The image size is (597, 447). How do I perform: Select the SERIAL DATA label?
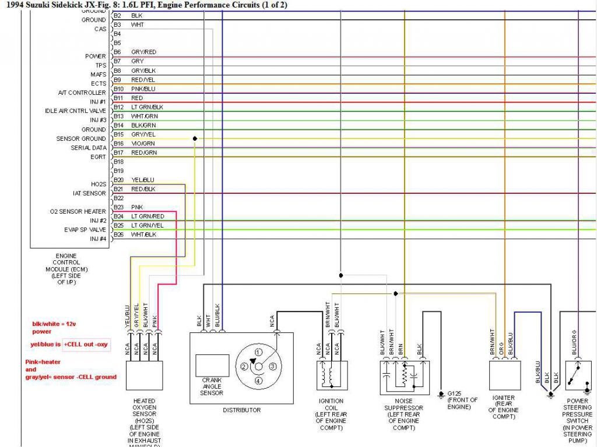[x=89, y=148]
